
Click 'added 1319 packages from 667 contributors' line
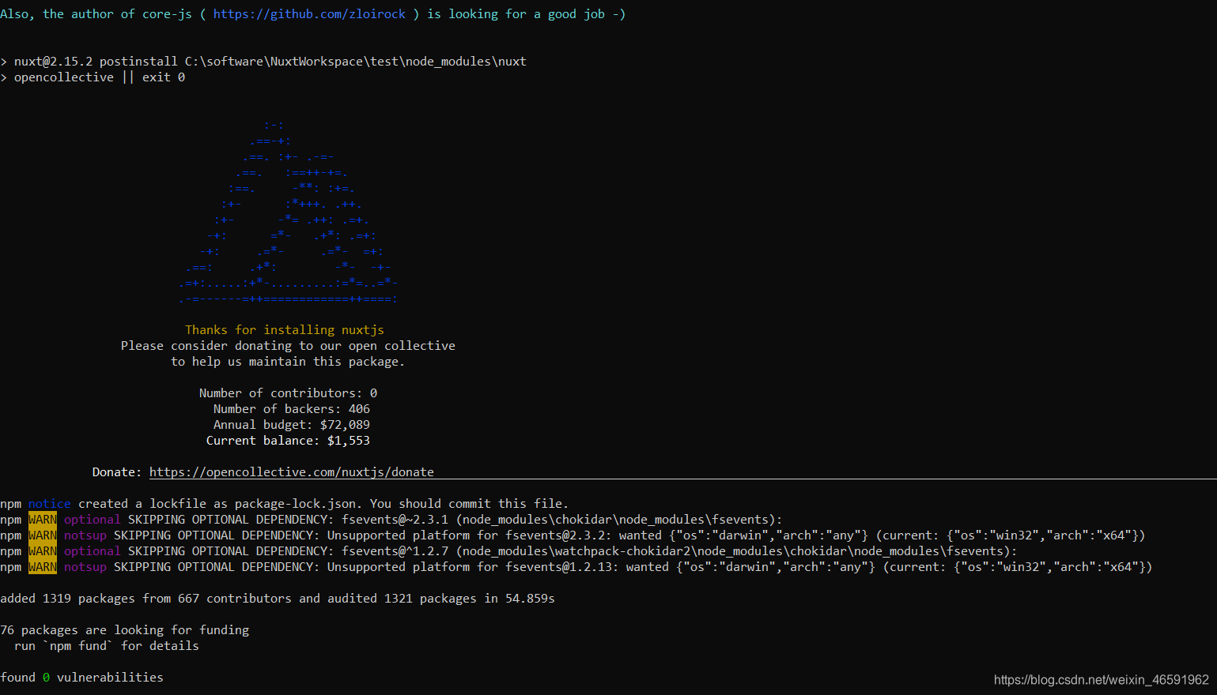point(278,599)
